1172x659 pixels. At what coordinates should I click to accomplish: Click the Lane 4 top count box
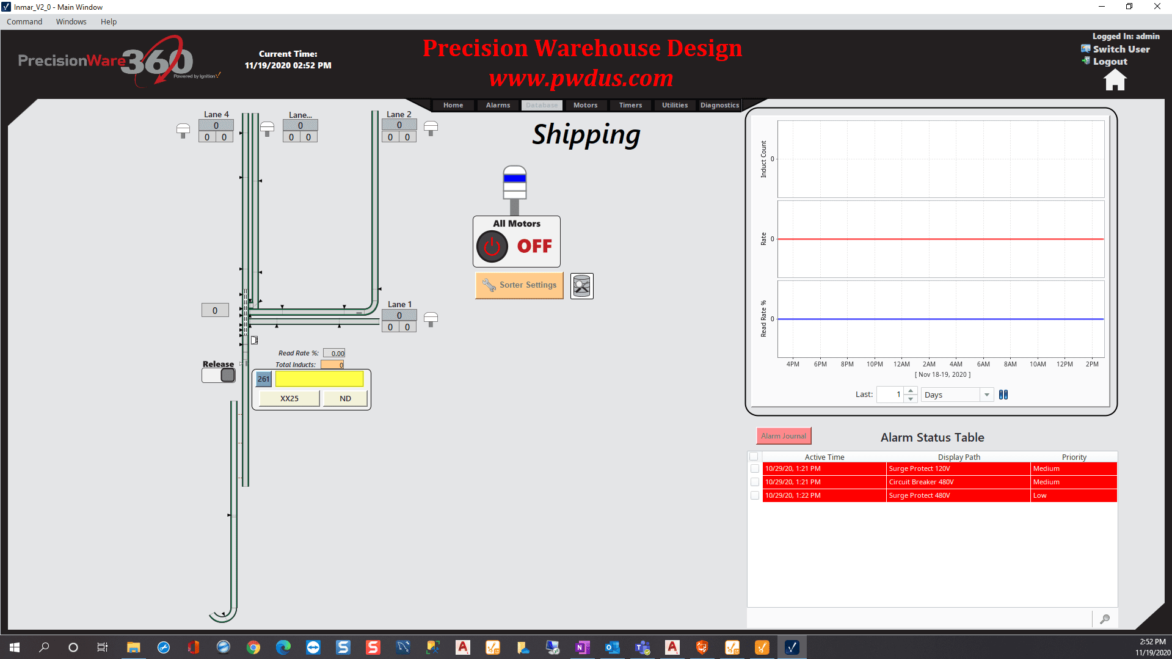[216, 125]
